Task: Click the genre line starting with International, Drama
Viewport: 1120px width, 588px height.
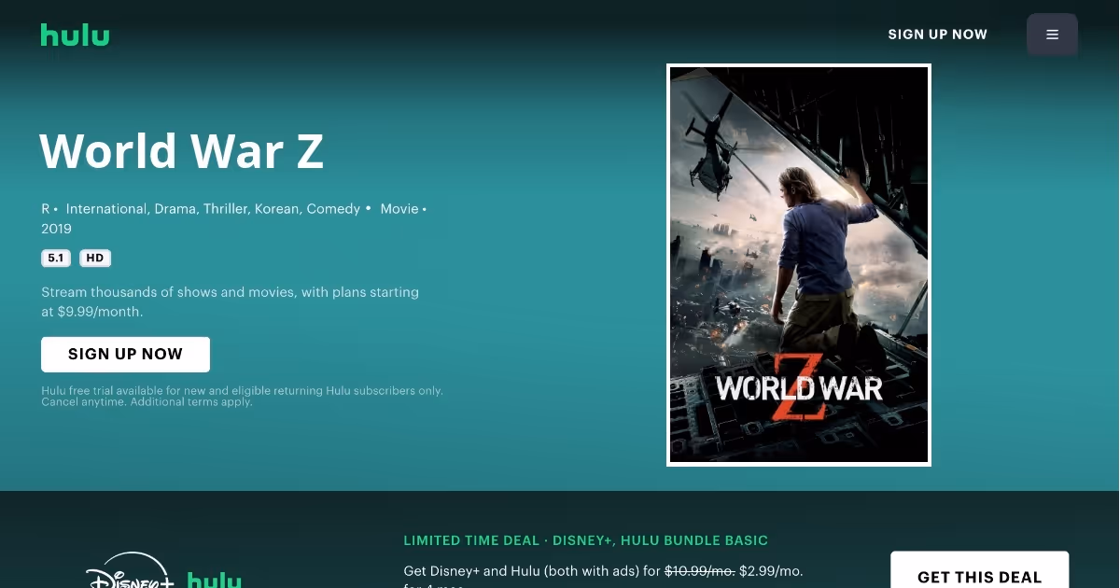Action: [x=213, y=209]
